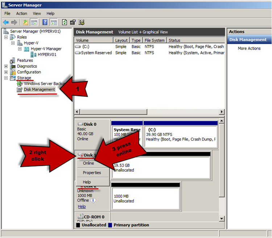Viewport: 272px width, 238px height.
Task: Open the Help link under Disk 2
Action: (82, 206)
